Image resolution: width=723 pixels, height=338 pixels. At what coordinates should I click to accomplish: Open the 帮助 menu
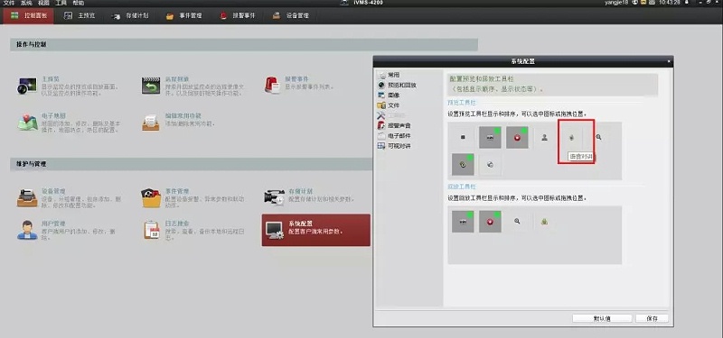(x=79, y=3)
